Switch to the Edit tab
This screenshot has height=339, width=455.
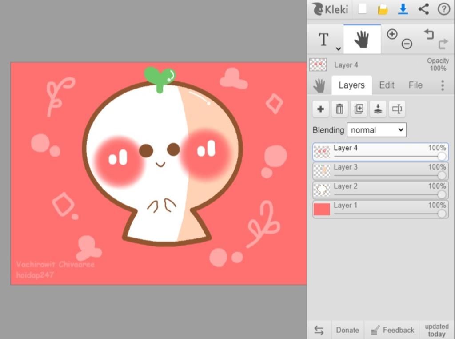coord(387,85)
